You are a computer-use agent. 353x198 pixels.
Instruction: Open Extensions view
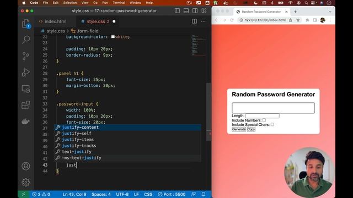tap(26, 105)
